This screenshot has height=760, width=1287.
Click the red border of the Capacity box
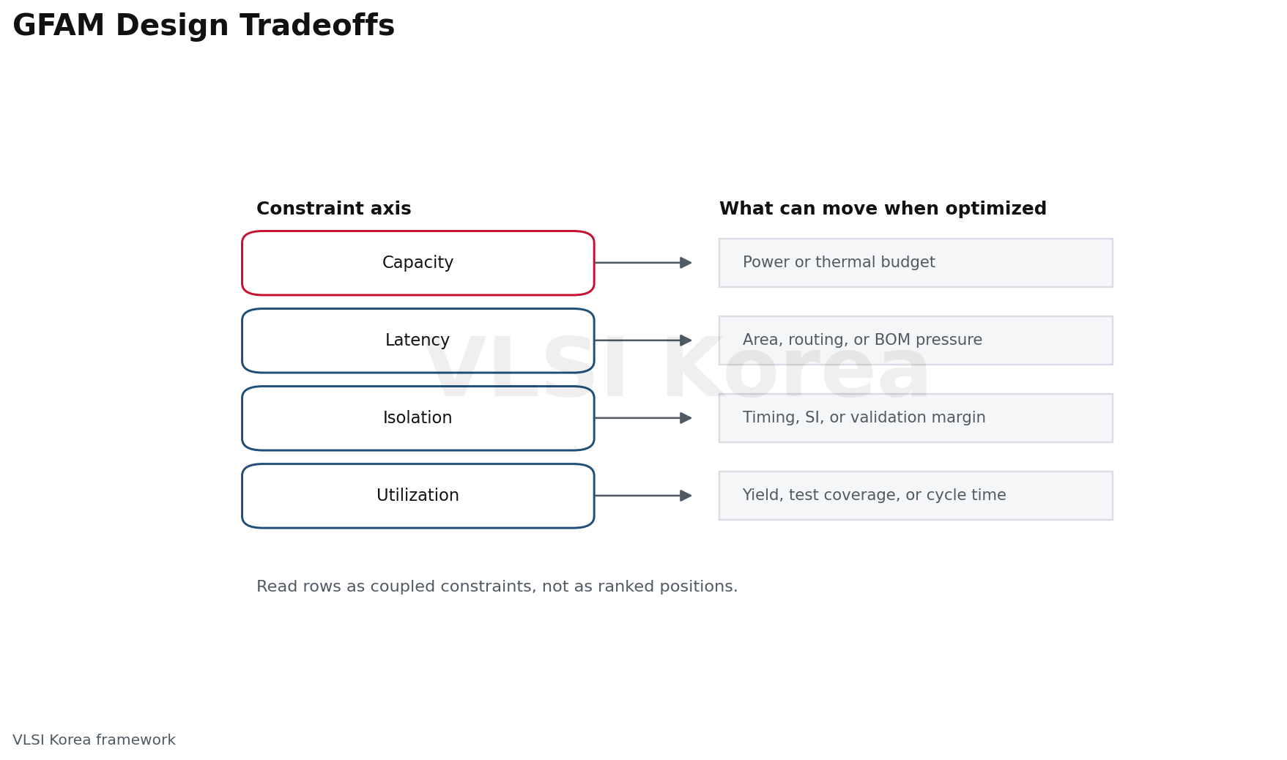point(418,231)
